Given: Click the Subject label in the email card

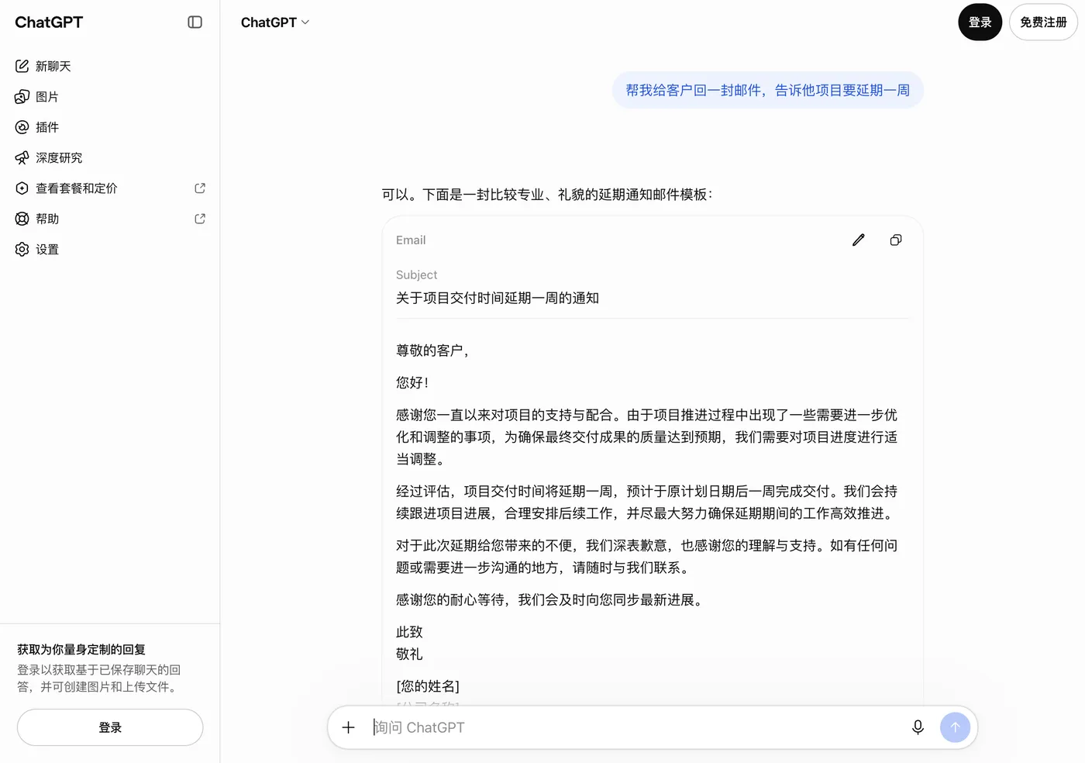Looking at the screenshot, I should pyautogui.click(x=417, y=275).
